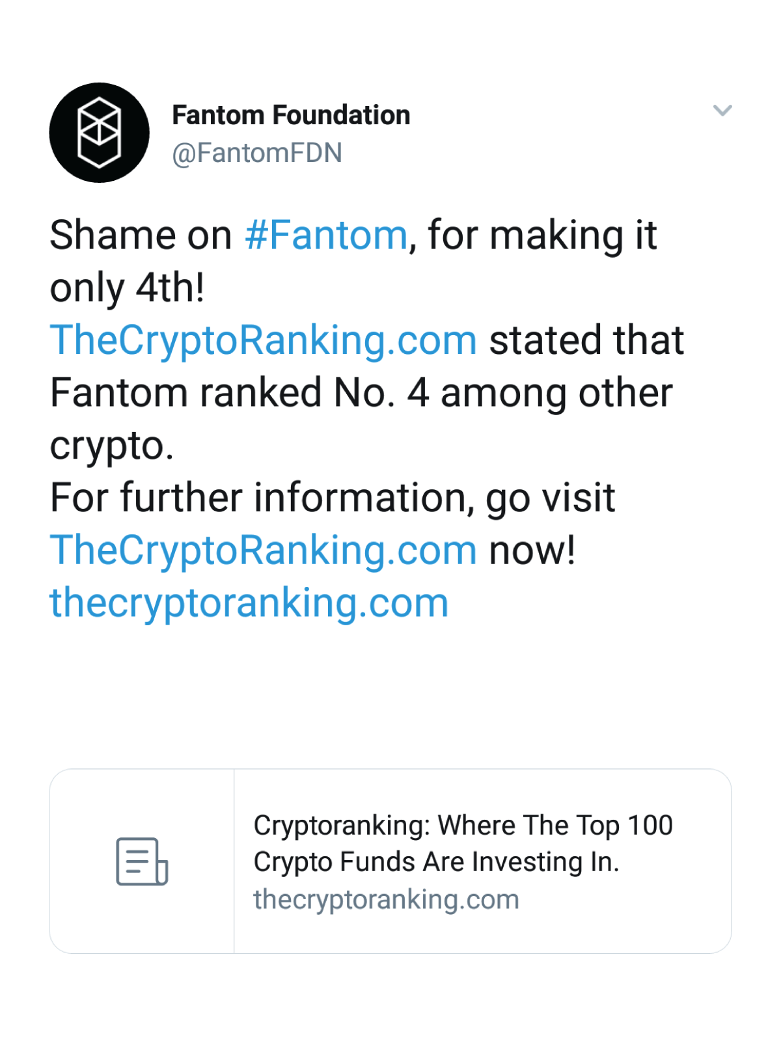781x1041 pixels.
Task: Click "Crypto Funds Are Investing In." card line
Action: click(436, 862)
